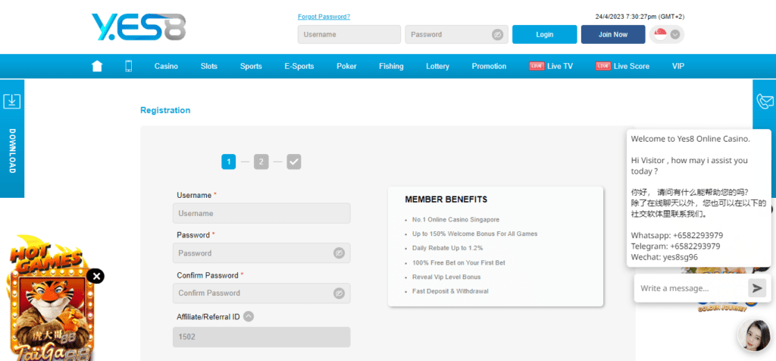Click "Reveal Vip Level Bonus" text
Image resolution: width=776 pixels, height=361 pixels.
click(446, 277)
